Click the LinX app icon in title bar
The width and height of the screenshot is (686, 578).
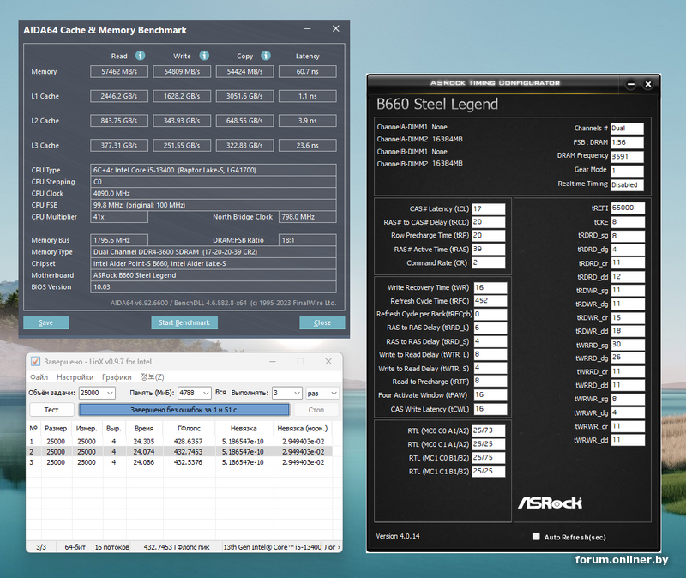point(35,361)
